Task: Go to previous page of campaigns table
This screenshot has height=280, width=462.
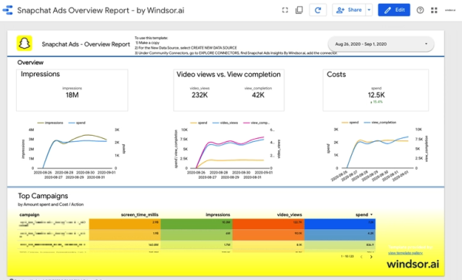Action: pos(362,257)
